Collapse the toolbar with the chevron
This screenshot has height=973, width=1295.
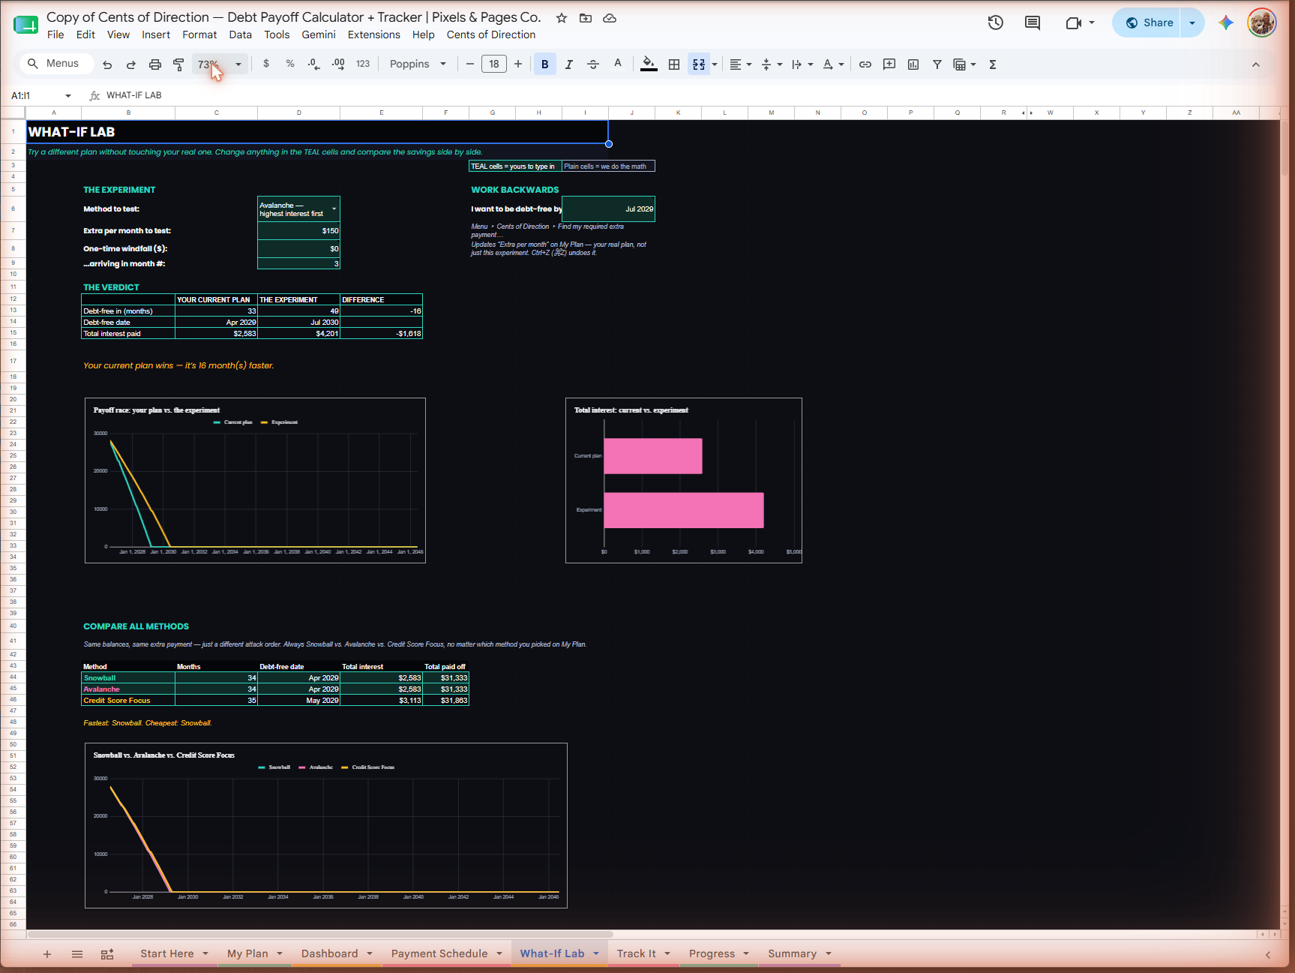tap(1256, 65)
